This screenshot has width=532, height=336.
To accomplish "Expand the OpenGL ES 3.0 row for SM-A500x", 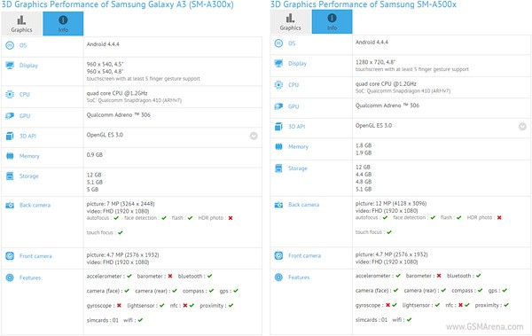I will pyautogui.click(x=522, y=126).
